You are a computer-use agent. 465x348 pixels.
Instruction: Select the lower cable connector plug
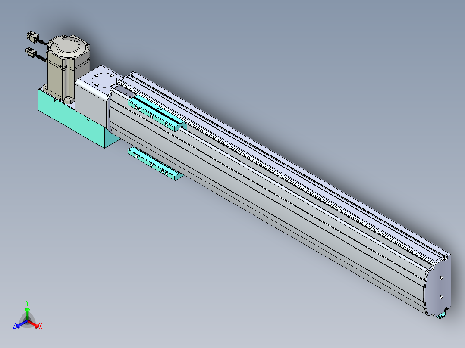[31, 52]
